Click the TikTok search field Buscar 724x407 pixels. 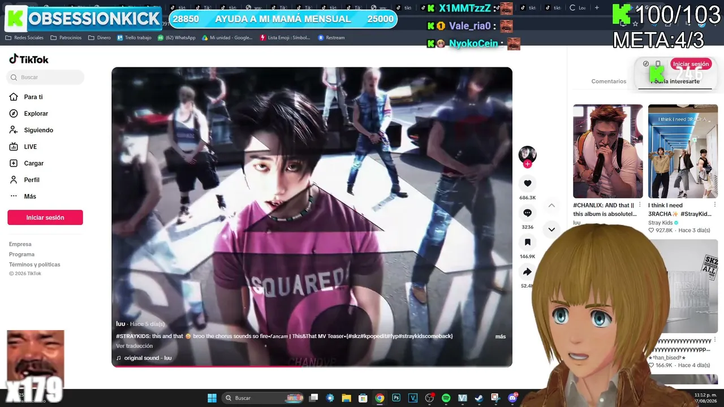coord(45,77)
